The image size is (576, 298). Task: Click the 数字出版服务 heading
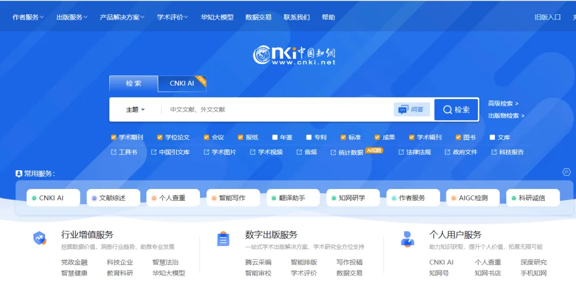[x=271, y=235]
